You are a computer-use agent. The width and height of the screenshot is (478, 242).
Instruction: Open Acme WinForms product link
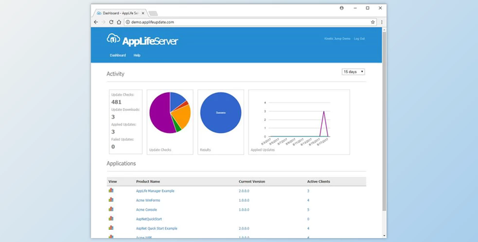pyautogui.click(x=148, y=201)
